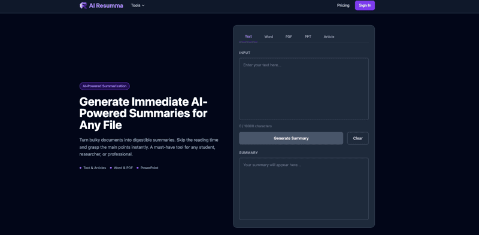Click the 'Word & PDF' feature label

point(123,168)
